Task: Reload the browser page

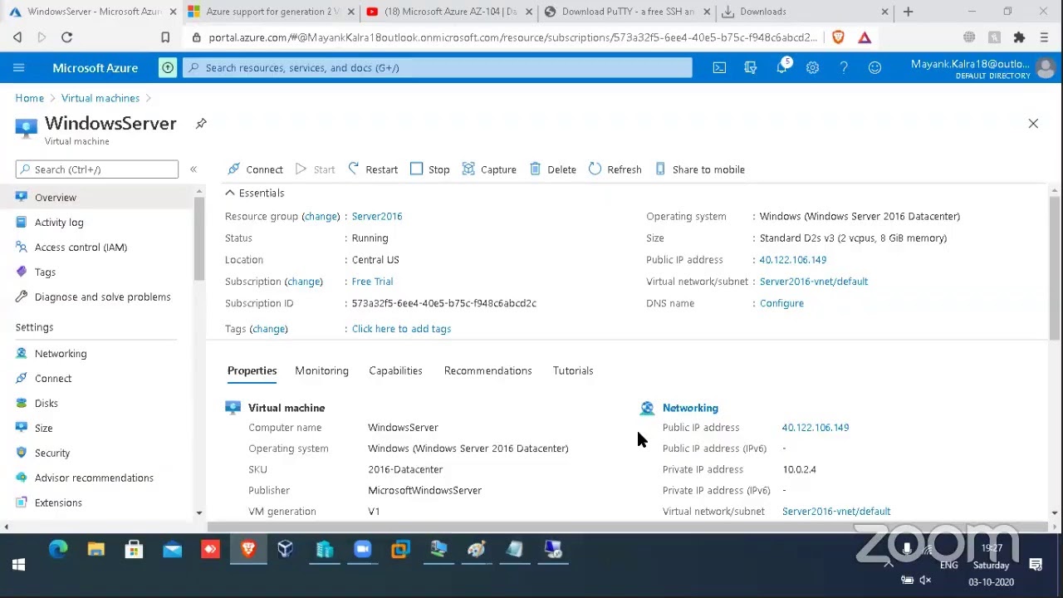Action: point(66,37)
